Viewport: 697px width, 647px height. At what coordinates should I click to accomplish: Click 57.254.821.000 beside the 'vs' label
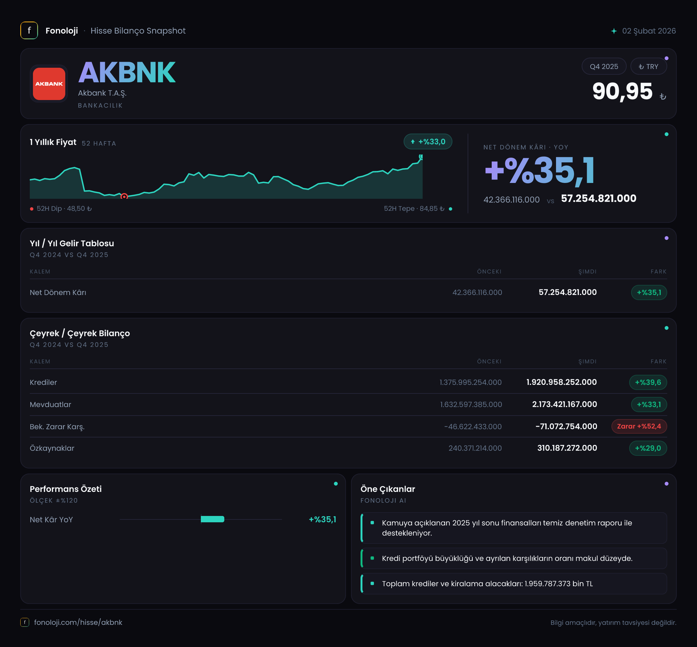pos(598,198)
